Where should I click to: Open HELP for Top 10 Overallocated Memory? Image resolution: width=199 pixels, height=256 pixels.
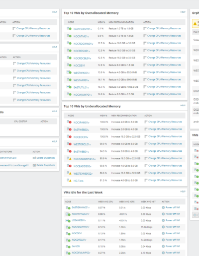pos(183,12)
